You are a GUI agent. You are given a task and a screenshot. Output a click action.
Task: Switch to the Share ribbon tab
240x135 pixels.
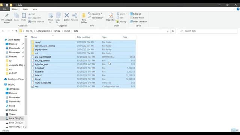[25, 9]
